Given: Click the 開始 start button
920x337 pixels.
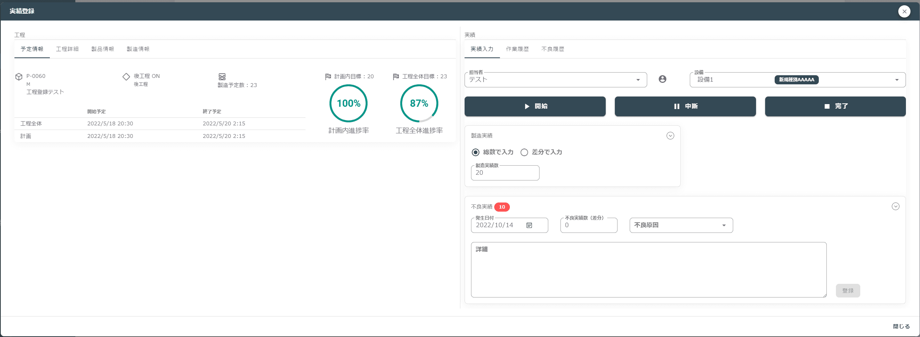Looking at the screenshot, I should tap(535, 106).
